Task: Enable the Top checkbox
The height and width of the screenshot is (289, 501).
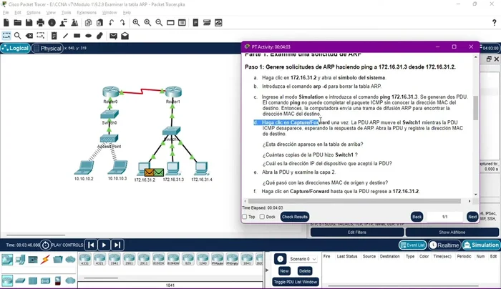Action: [245, 217]
